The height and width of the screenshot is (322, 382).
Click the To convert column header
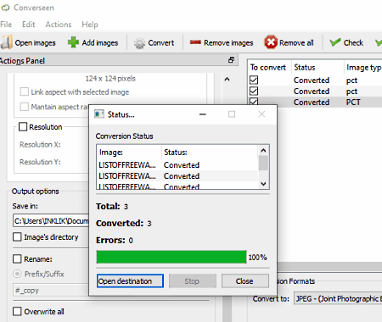coord(268,68)
